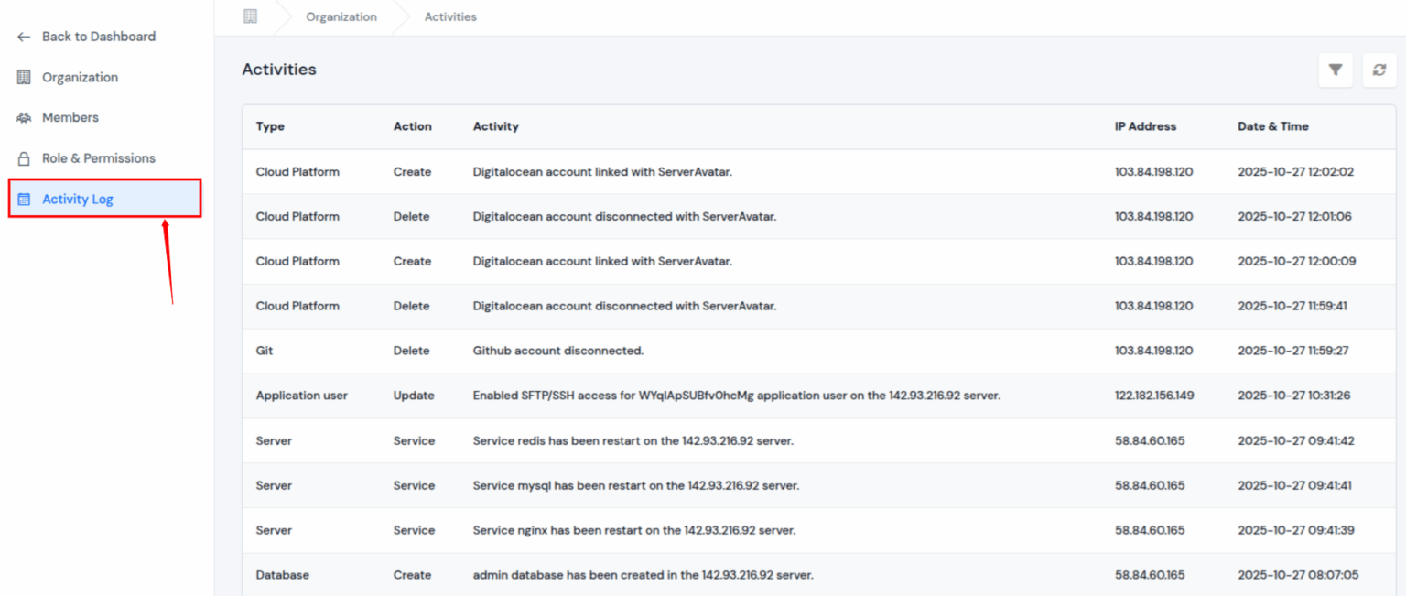Viewport: 1406px width, 596px height.
Task: Click the Members people icon
Action: click(x=24, y=117)
